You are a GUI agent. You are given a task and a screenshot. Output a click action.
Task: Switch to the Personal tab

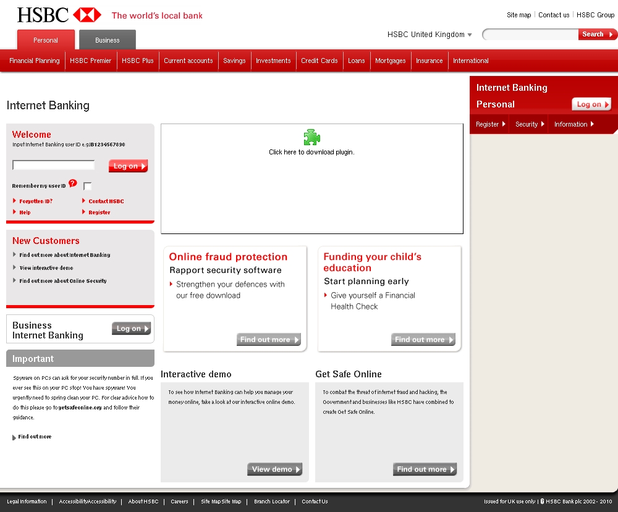(46, 40)
